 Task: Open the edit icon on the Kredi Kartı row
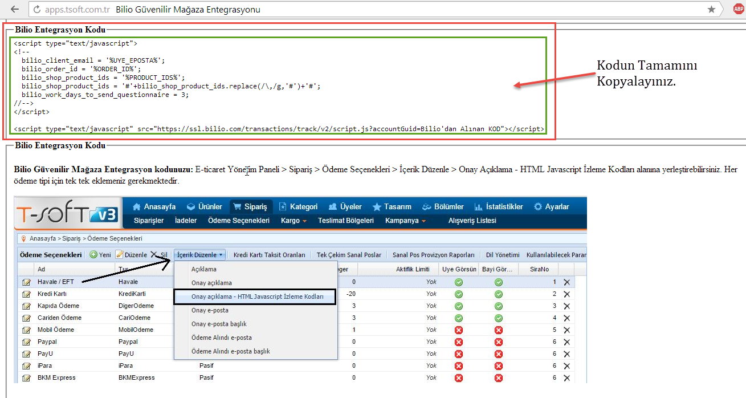pos(26,294)
